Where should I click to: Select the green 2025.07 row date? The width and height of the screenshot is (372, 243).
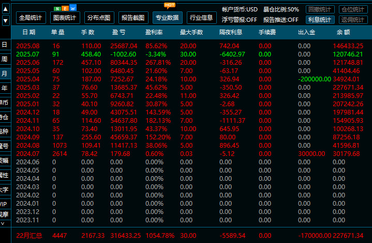pos(27,54)
